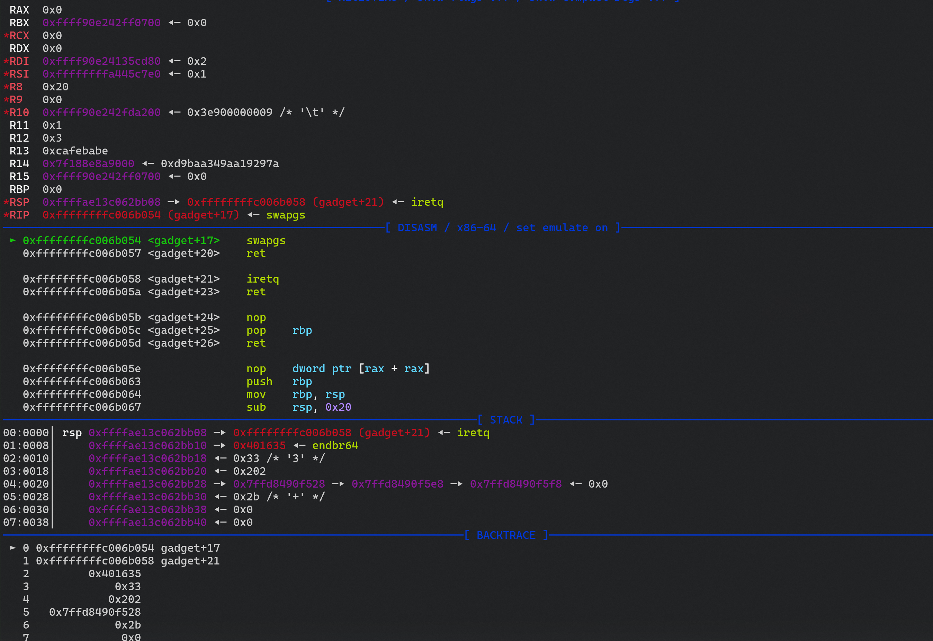
Task: Select backtrace frame 0 gadget+17
Action: tap(121, 548)
